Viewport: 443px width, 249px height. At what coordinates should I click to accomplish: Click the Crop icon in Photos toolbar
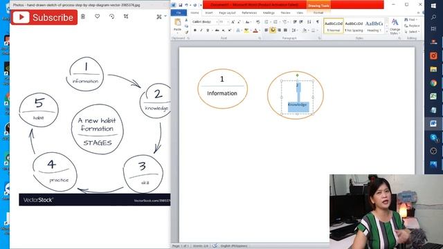[x=126, y=17]
